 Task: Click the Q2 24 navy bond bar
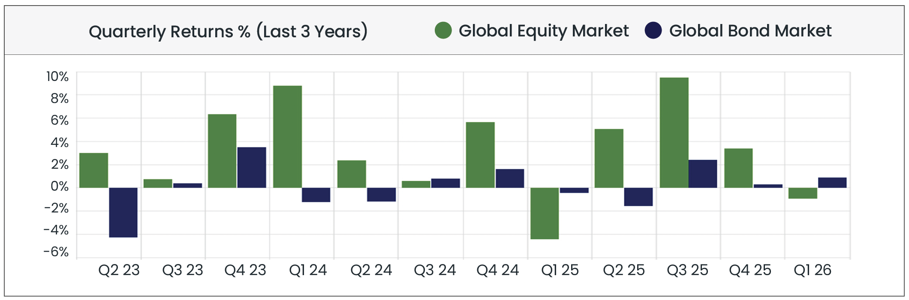(381, 195)
